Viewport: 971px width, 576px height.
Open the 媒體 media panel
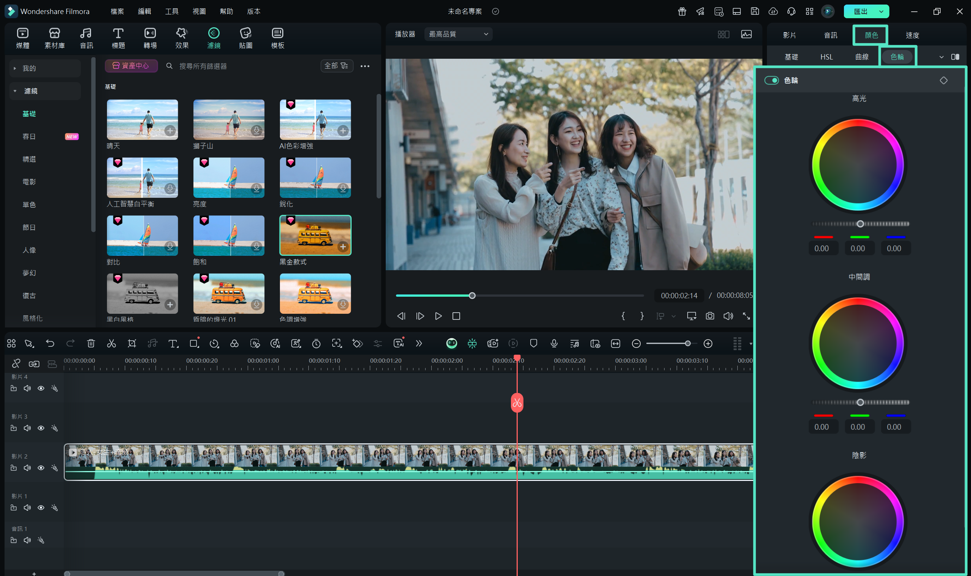tap(22, 38)
